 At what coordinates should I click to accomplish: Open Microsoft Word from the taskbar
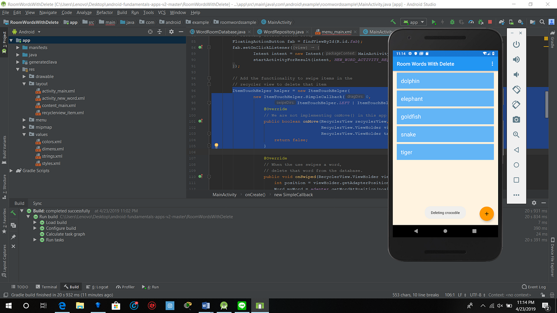206,305
